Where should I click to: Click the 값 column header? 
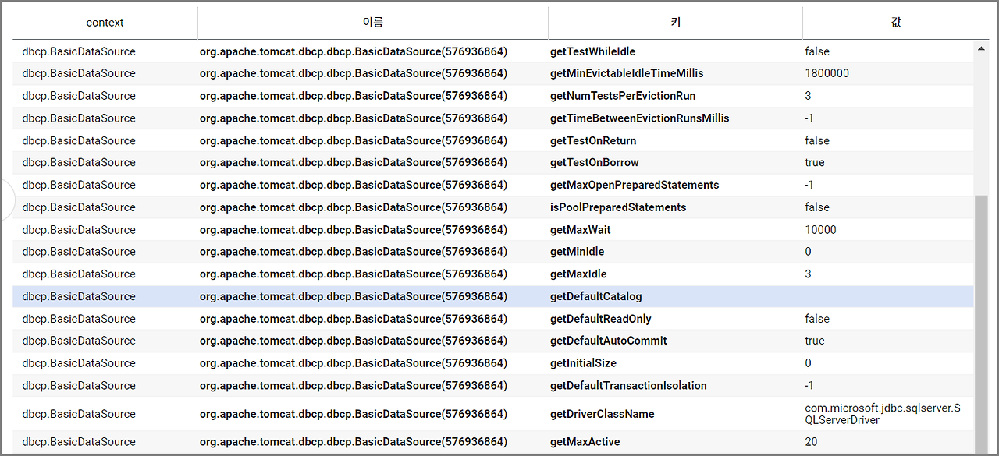pos(896,23)
